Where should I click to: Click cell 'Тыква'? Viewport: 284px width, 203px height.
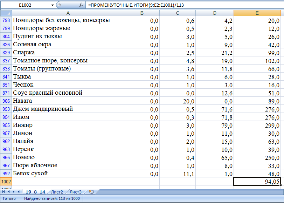[68, 76]
